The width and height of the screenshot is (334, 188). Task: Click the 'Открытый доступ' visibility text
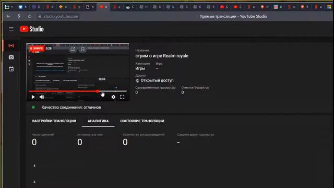157,80
